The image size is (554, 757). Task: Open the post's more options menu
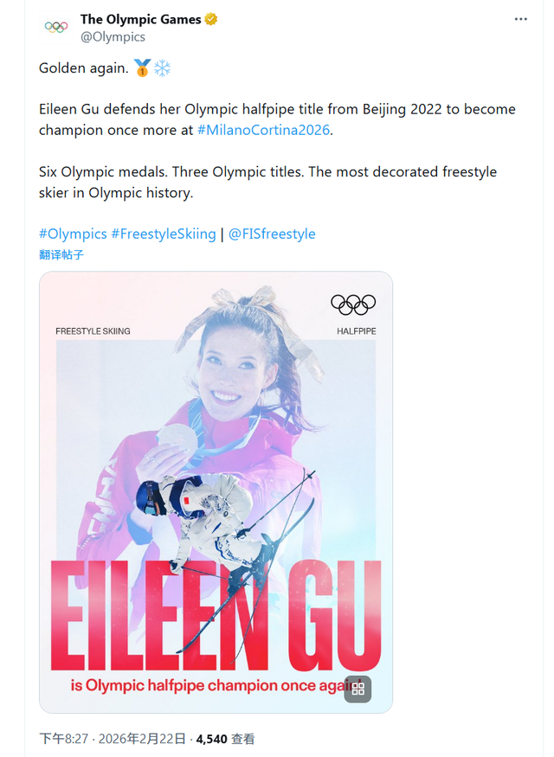click(x=520, y=19)
